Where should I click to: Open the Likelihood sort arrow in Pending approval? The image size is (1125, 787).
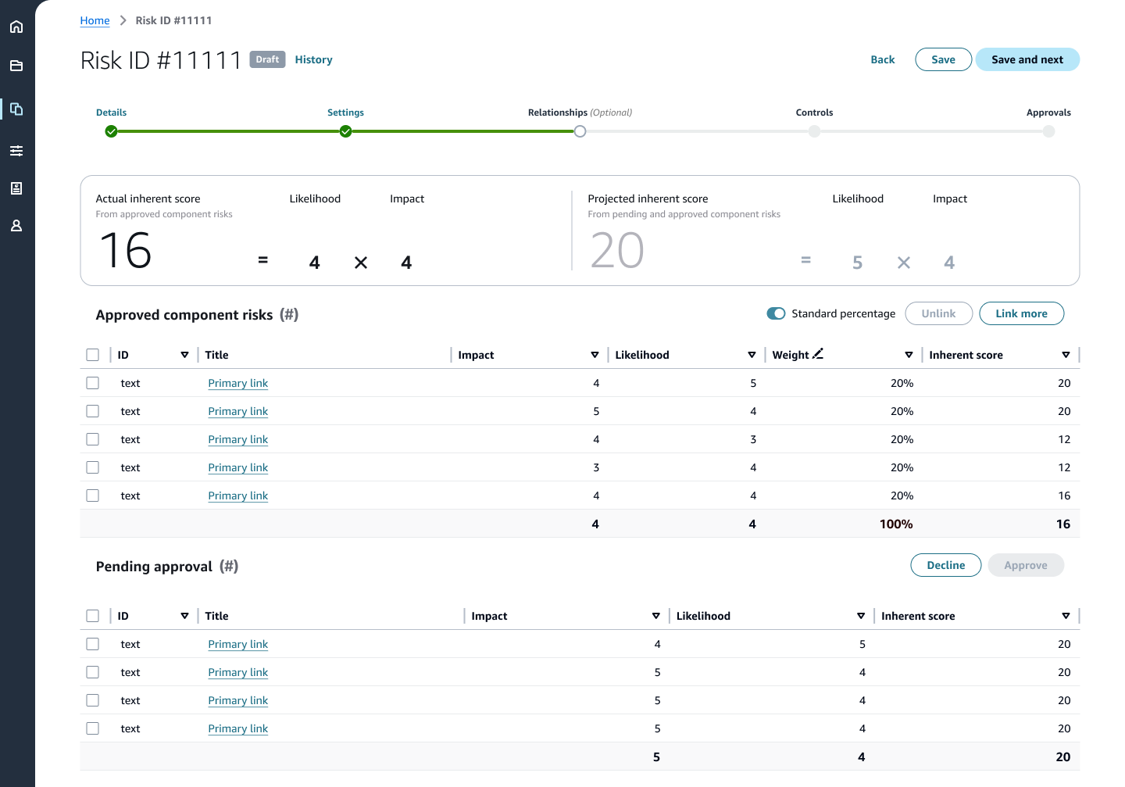861,616
